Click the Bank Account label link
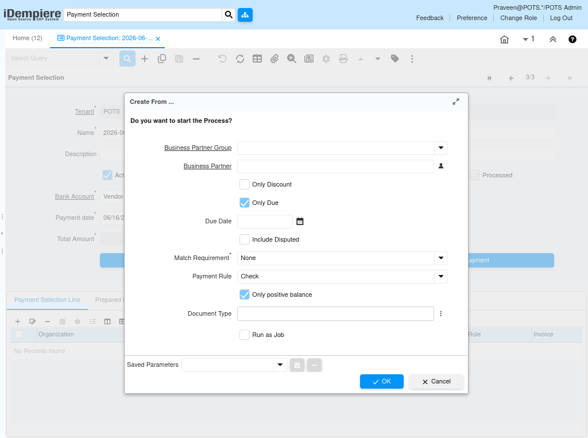 click(x=74, y=196)
